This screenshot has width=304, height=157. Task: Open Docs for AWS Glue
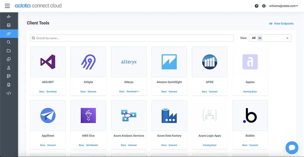click(82, 145)
